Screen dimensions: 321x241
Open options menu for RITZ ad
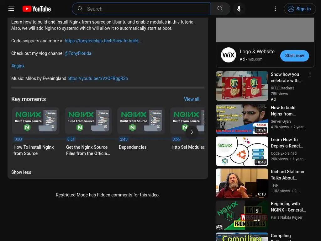pyautogui.click(x=310, y=75)
